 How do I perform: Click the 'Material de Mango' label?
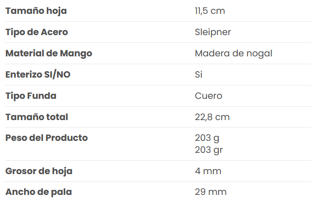coord(49,54)
